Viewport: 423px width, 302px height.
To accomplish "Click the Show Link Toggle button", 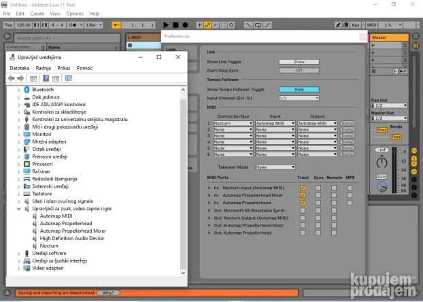I will pyautogui.click(x=299, y=62).
